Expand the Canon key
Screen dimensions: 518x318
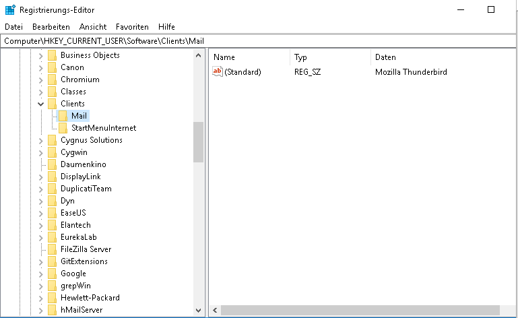coord(40,68)
